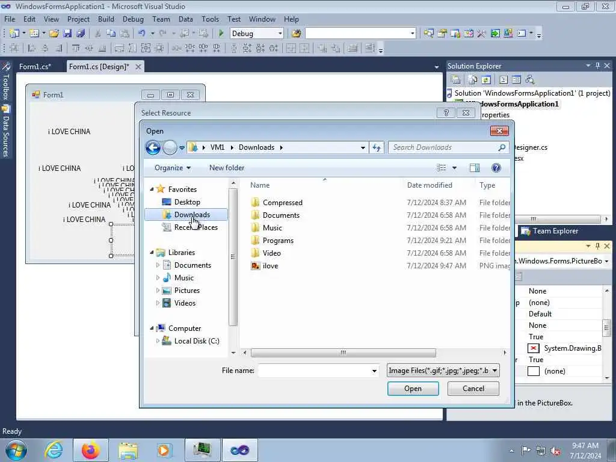Open the Tools menu

tap(210, 19)
